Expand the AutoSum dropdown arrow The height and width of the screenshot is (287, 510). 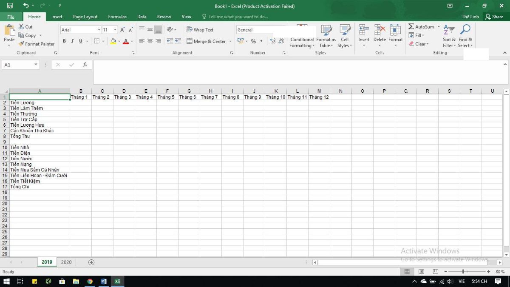coord(439,27)
